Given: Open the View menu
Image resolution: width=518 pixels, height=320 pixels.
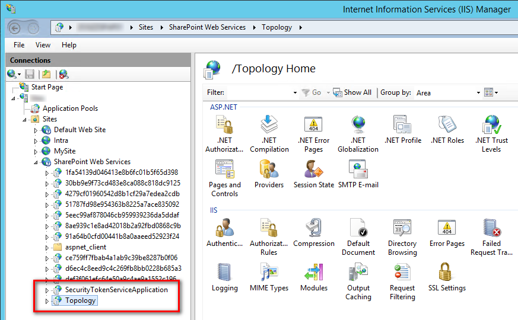Looking at the screenshot, I should (43, 45).
